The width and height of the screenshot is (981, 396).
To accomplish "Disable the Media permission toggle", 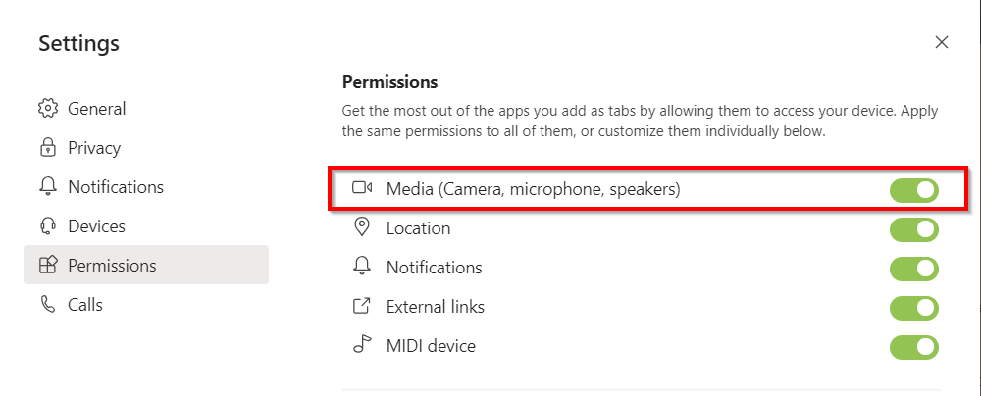I will pos(913,190).
